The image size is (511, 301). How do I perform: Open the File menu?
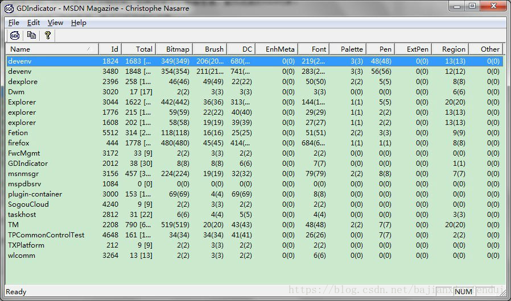14,23
